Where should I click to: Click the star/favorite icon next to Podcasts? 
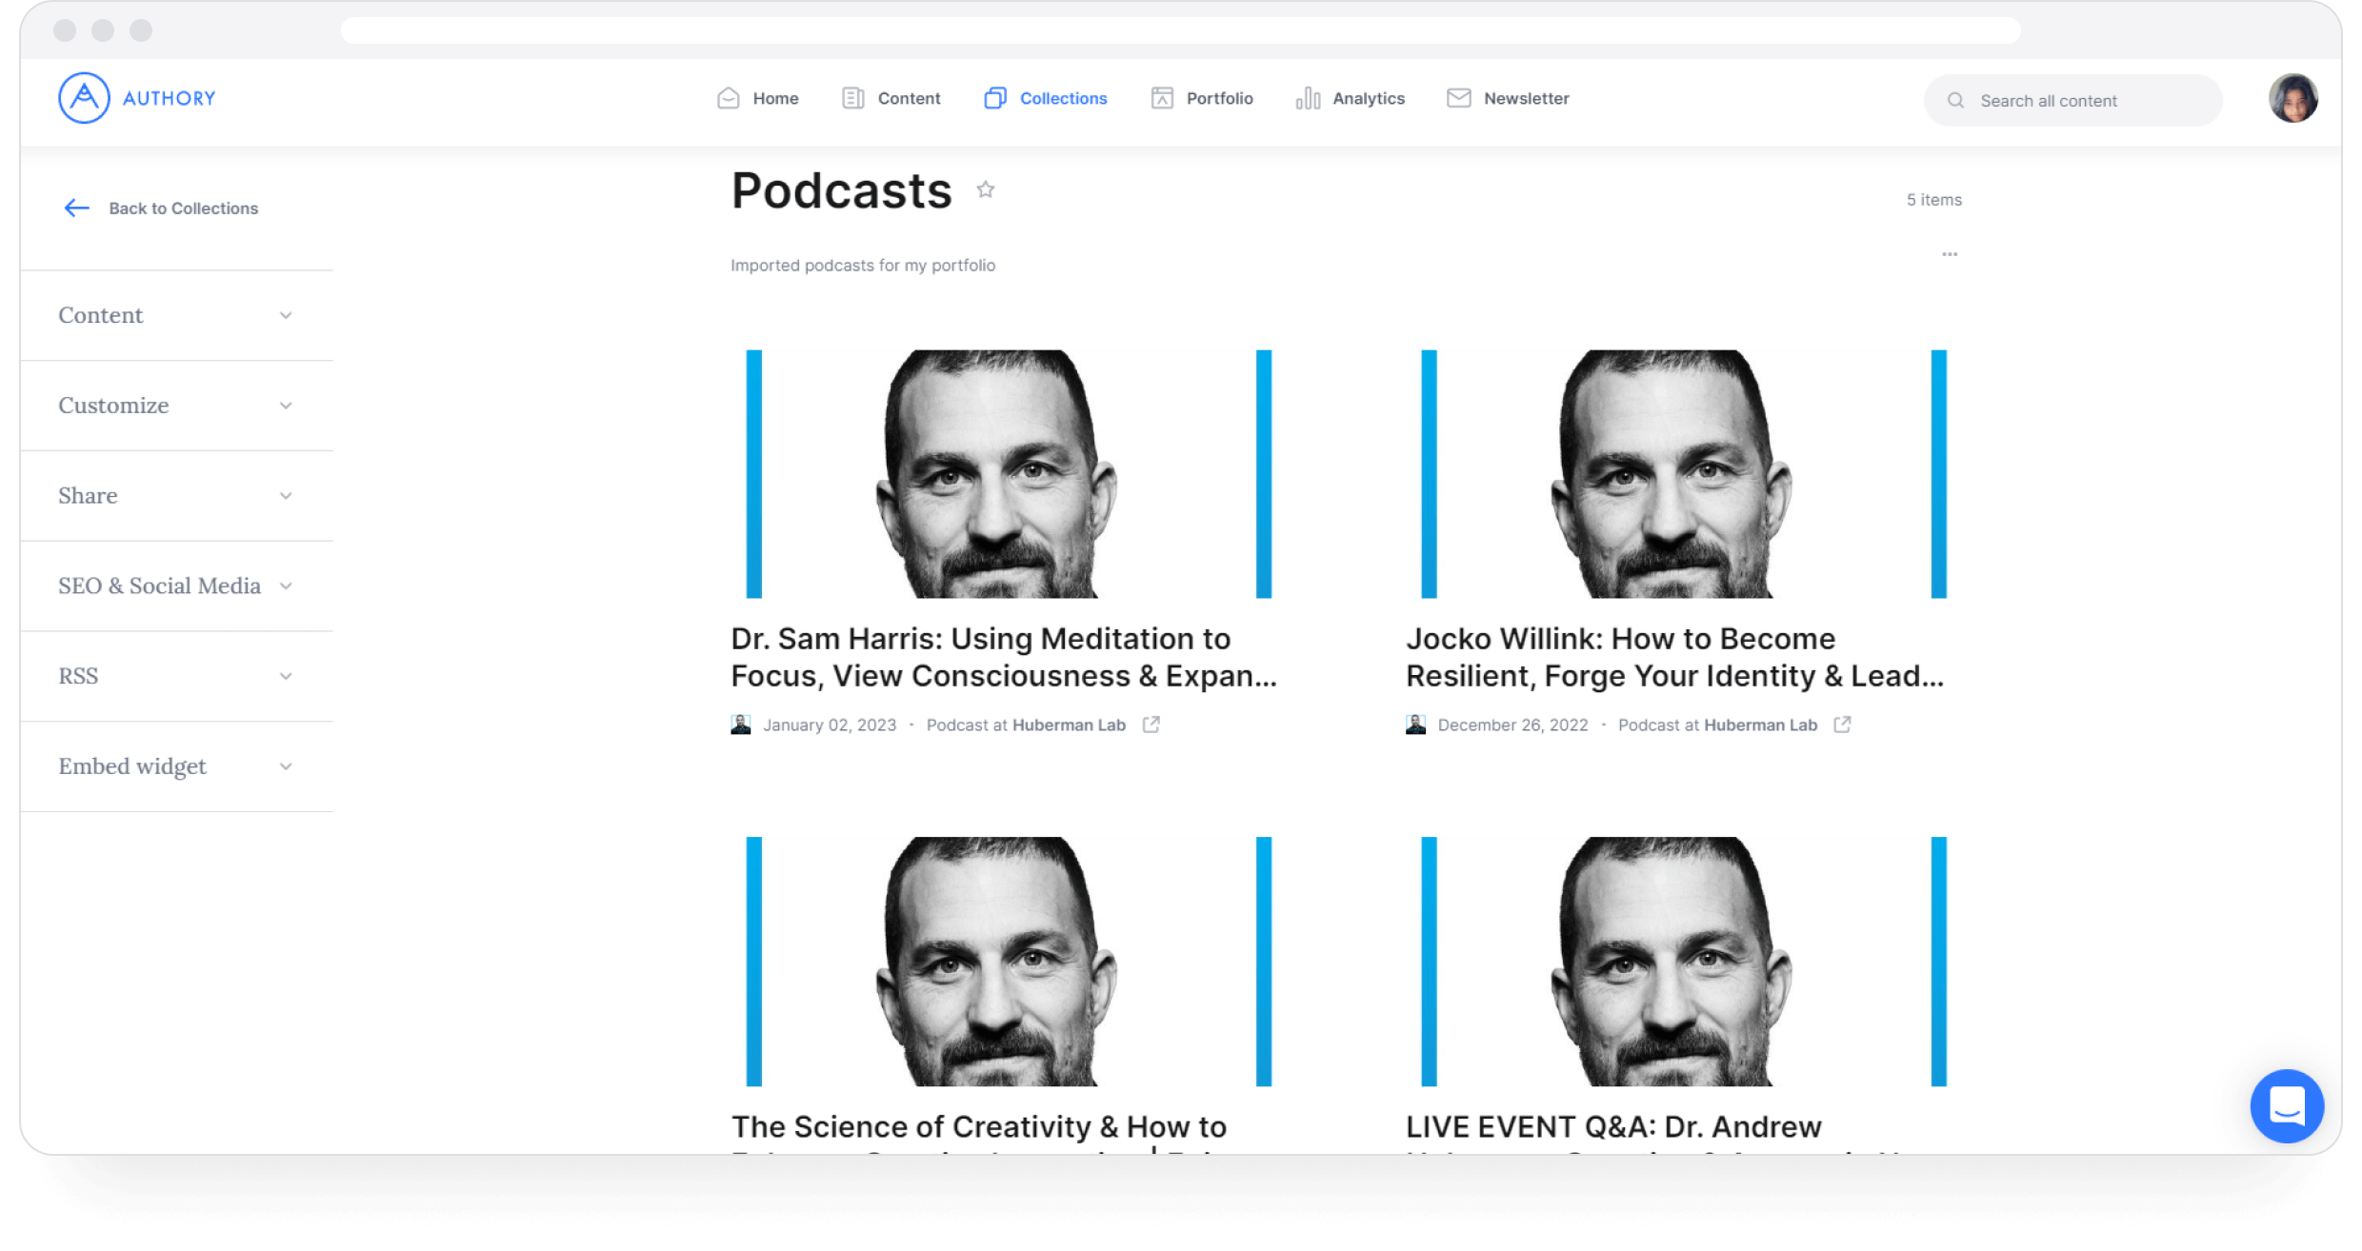pyautogui.click(x=988, y=190)
